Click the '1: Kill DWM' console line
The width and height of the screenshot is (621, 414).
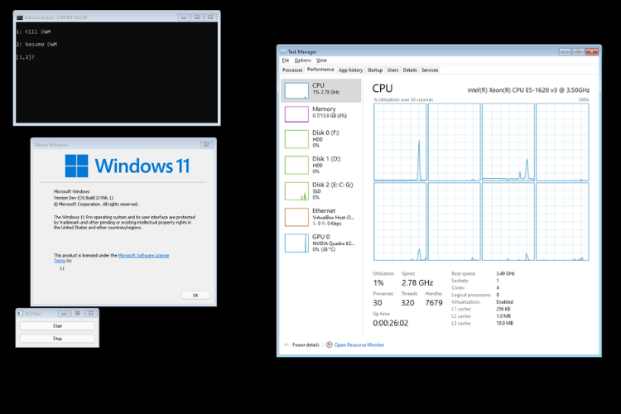coord(33,31)
